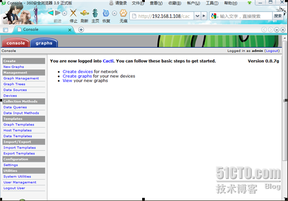The width and height of the screenshot is (288, 201).
Task: Open Import Templates in sidebar
Action: tap(19, 148)
